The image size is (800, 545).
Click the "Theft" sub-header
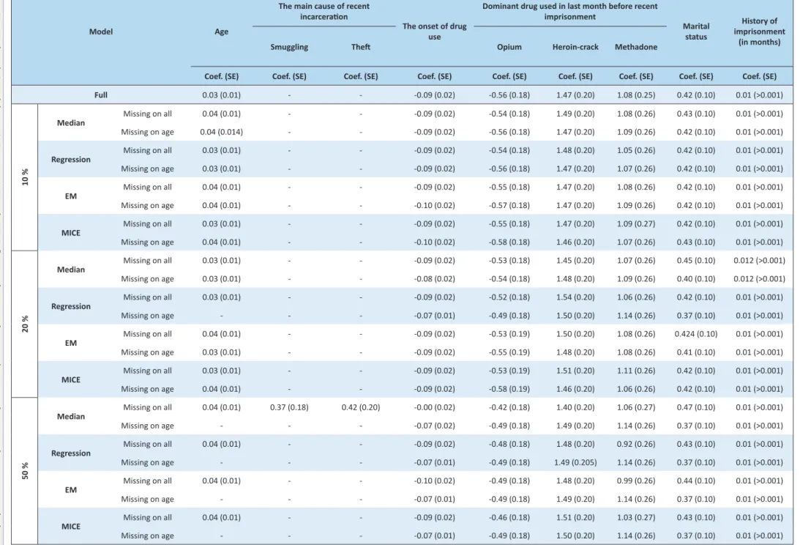pyautogui.click(x=361, y=47)
